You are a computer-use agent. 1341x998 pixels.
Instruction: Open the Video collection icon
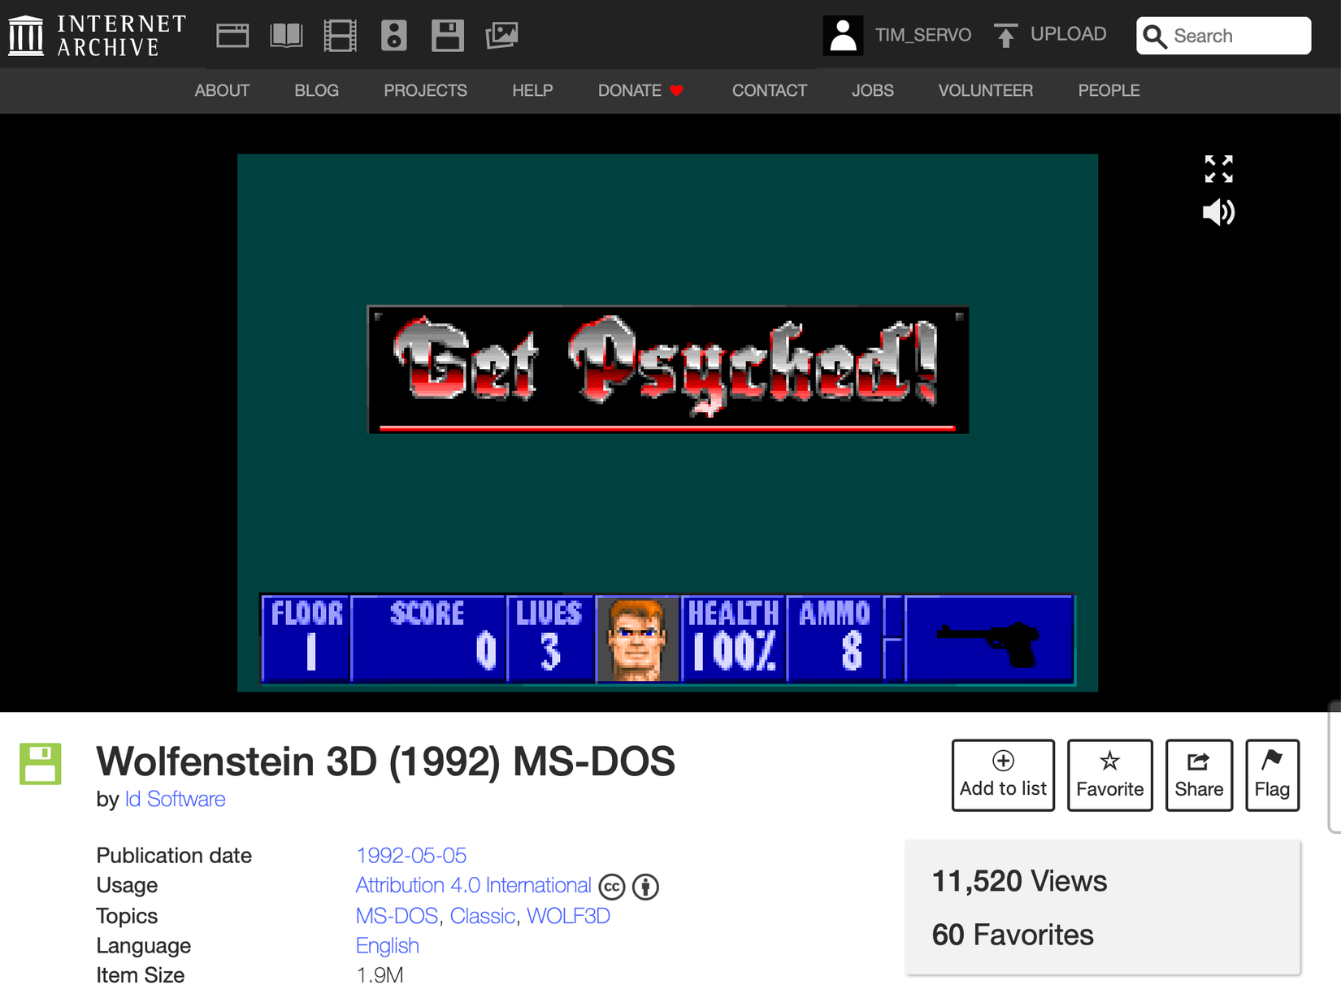pyautogui.click(x=340, y=35)
